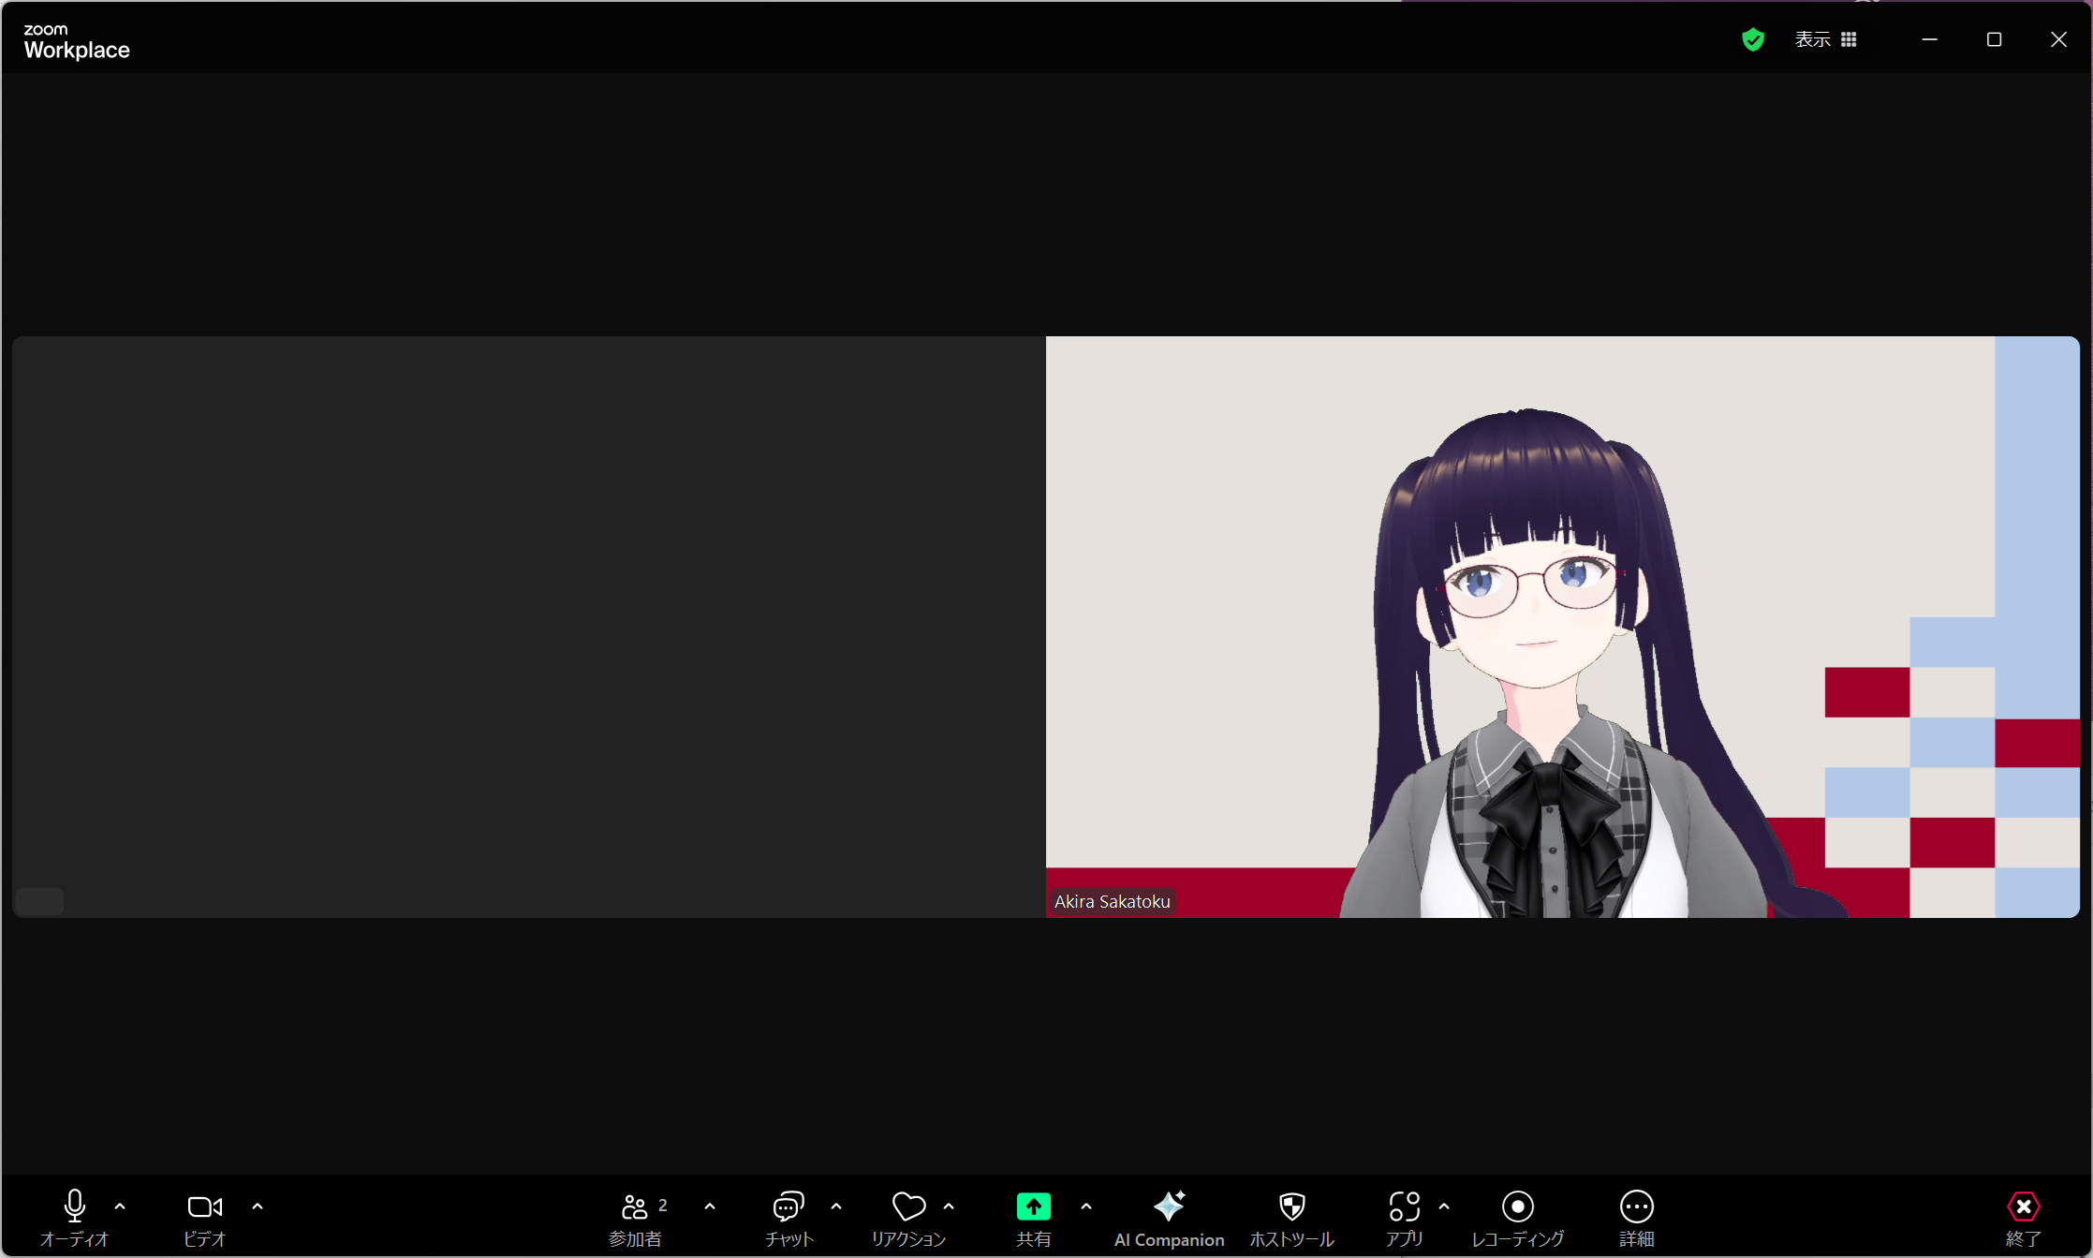Image resolution: width=2093 pixels, height=1258 pixels.
Task: Open the View layout menu
Action: [1824, 39]
